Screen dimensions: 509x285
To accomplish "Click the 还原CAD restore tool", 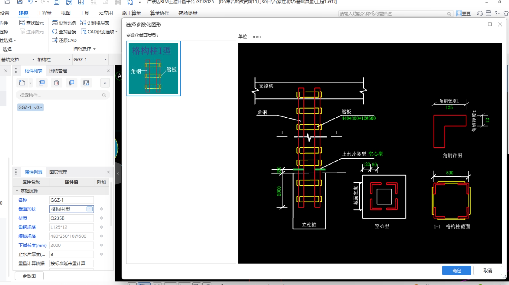I will click(x=64, y=40).
